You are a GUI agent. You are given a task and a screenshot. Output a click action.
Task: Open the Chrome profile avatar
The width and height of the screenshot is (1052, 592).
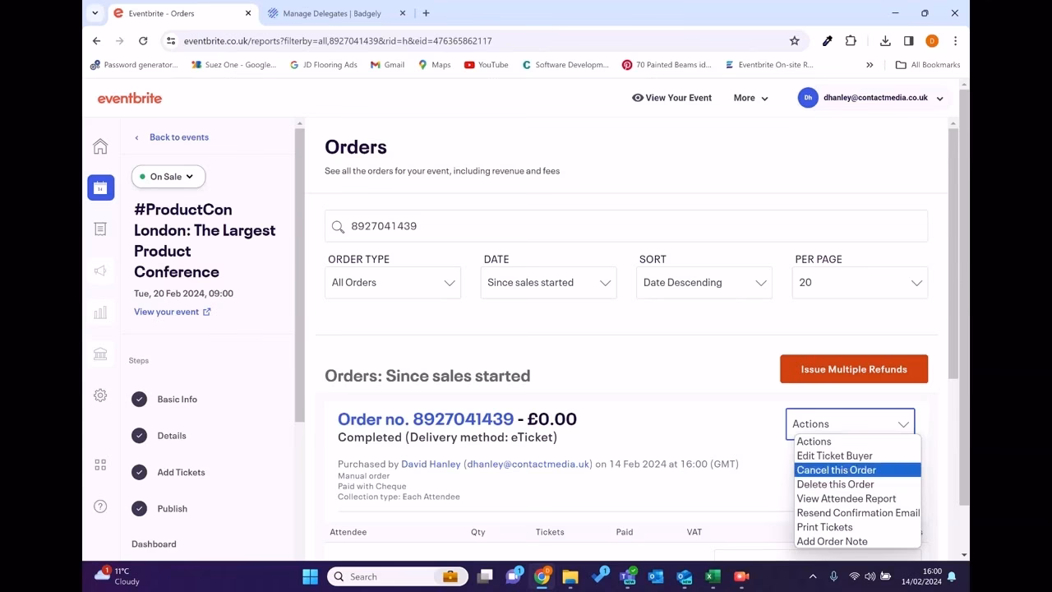(932, 40)
